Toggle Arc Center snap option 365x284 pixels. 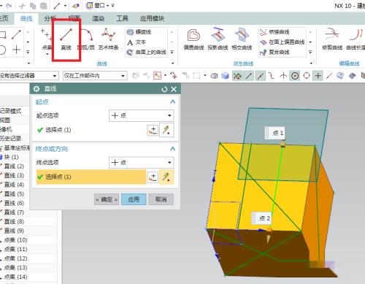coord(295,76)
